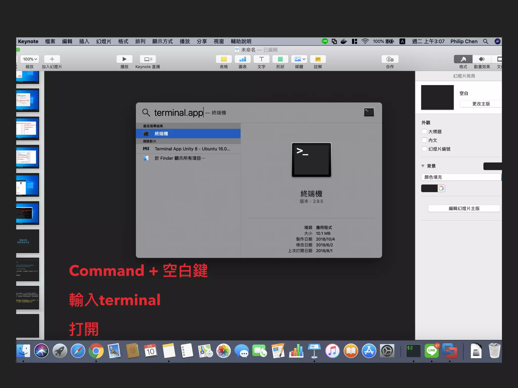Open Terminal from the dock

tap(413, 351)
